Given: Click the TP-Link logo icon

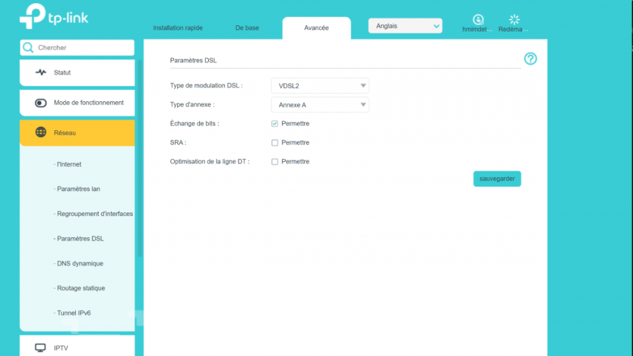Looking at the screenshot, I should coord(32,16).
